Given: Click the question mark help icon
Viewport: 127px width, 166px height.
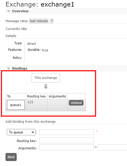Looking at the screenshot, I should click(52, 21).
